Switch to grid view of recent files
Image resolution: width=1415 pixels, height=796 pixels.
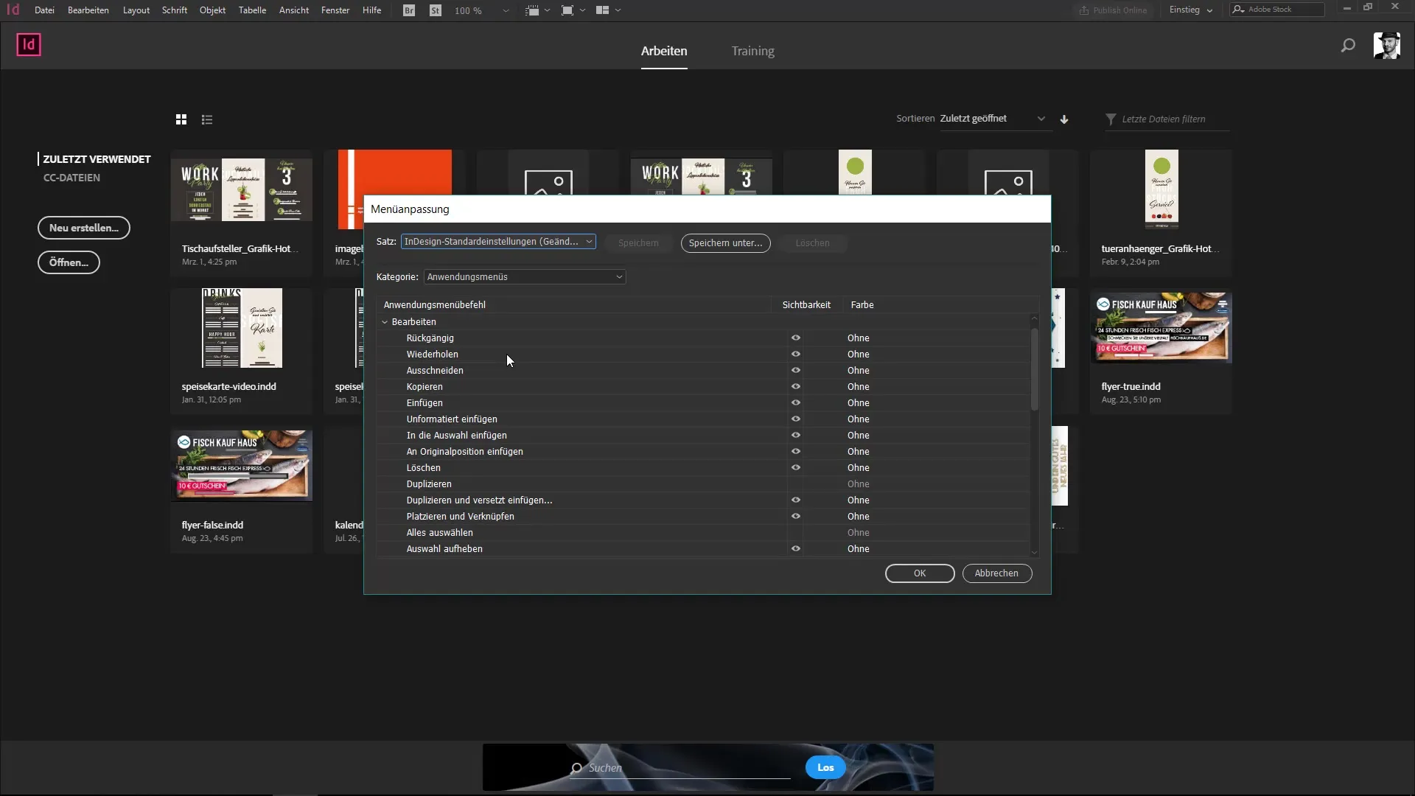[181, 119]
